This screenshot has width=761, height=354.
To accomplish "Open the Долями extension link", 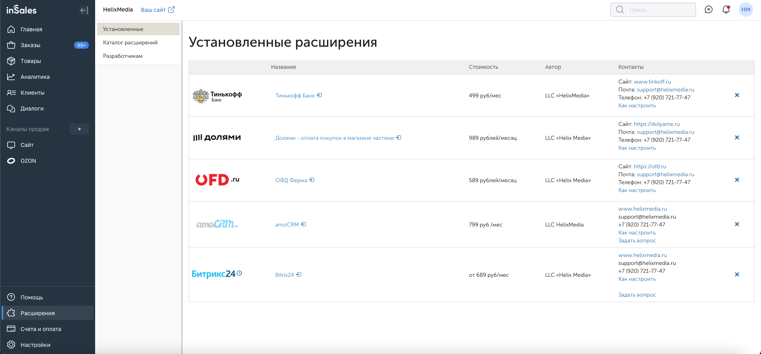I will [338, 138].
